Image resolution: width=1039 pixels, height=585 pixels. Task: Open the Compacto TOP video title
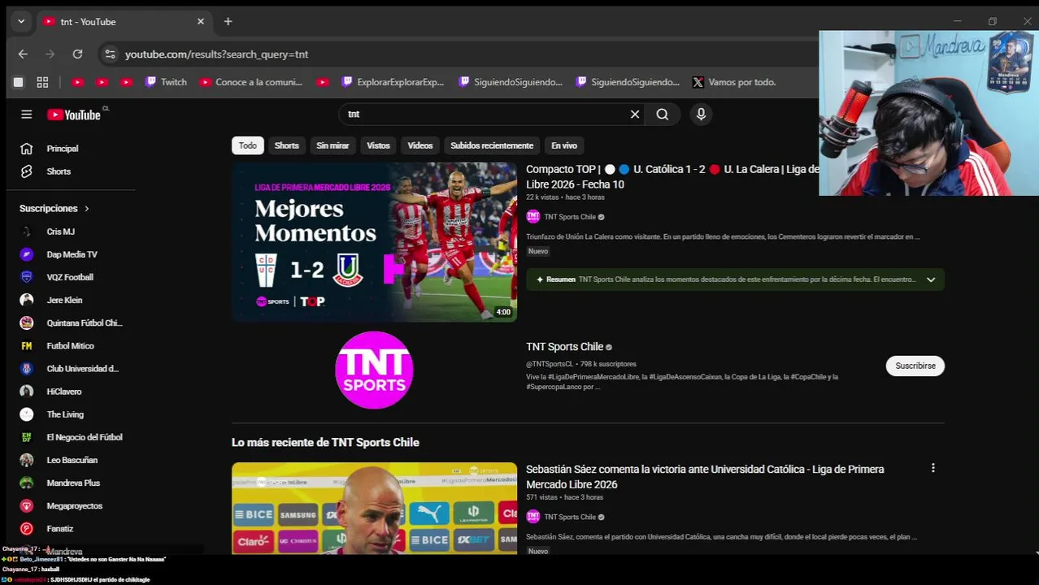(672, 176)
